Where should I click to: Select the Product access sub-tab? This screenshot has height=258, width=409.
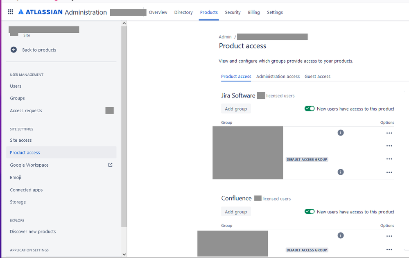click(x=236, y=77)
